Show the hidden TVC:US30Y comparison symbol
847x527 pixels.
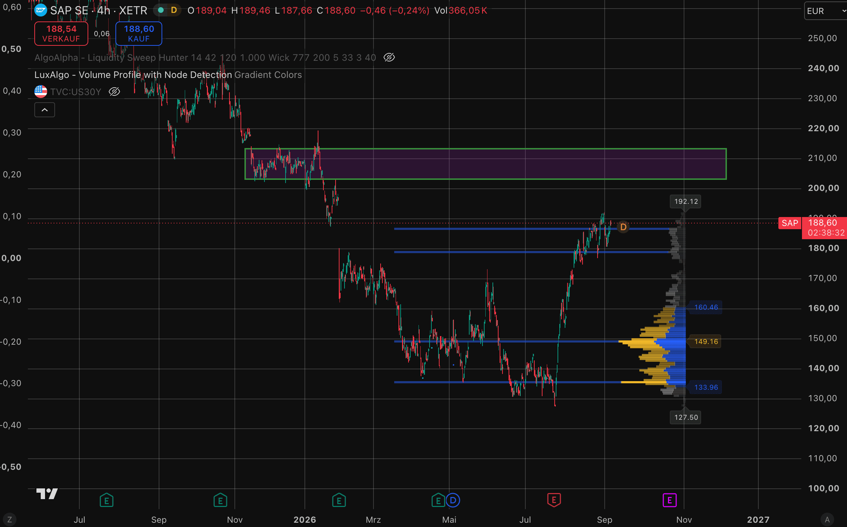(114, 92)
